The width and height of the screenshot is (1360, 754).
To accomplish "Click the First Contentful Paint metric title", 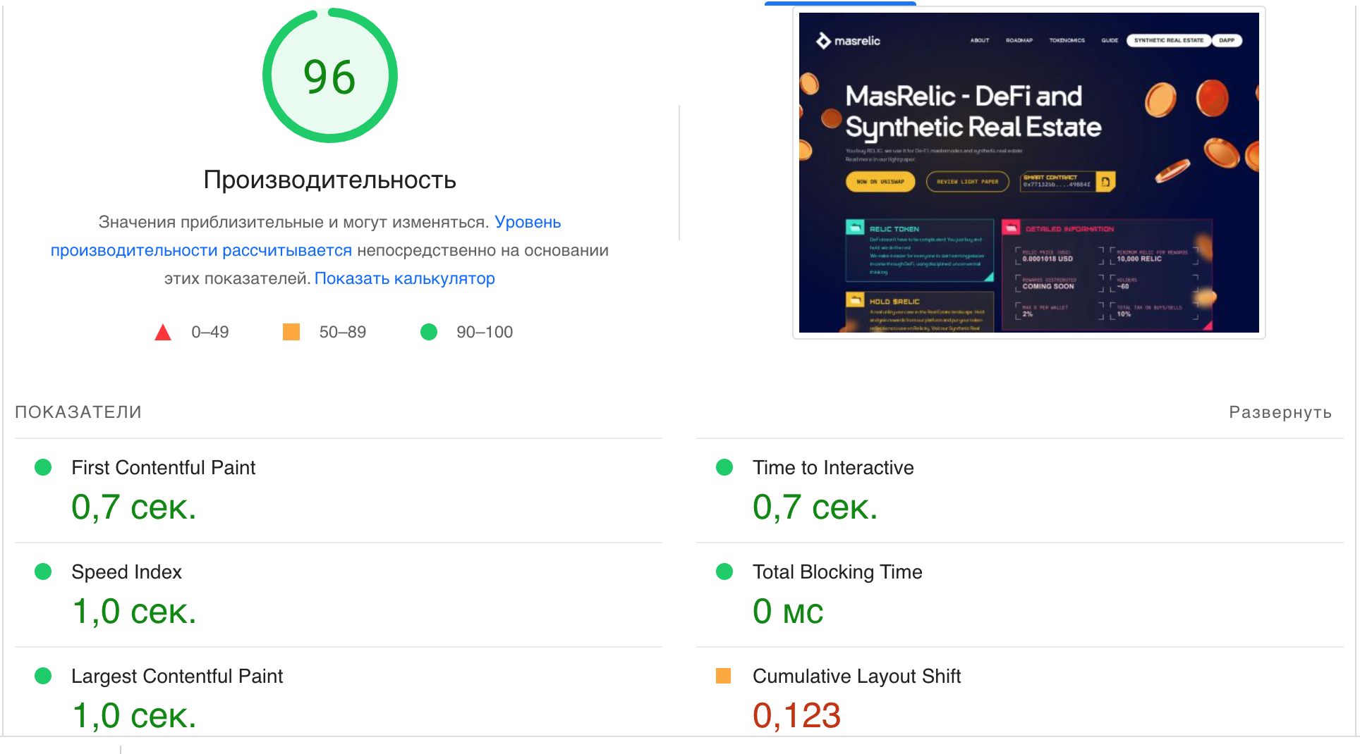I will (x=163, y=467).
